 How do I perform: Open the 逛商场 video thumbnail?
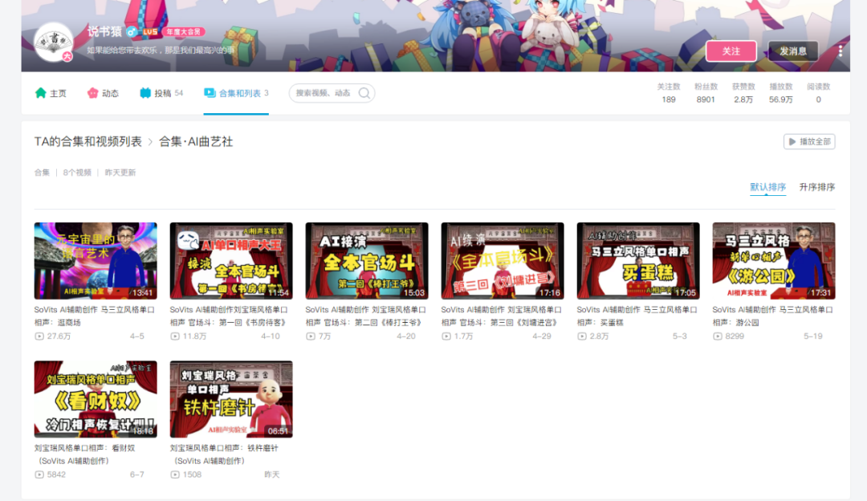click(96, 261)
